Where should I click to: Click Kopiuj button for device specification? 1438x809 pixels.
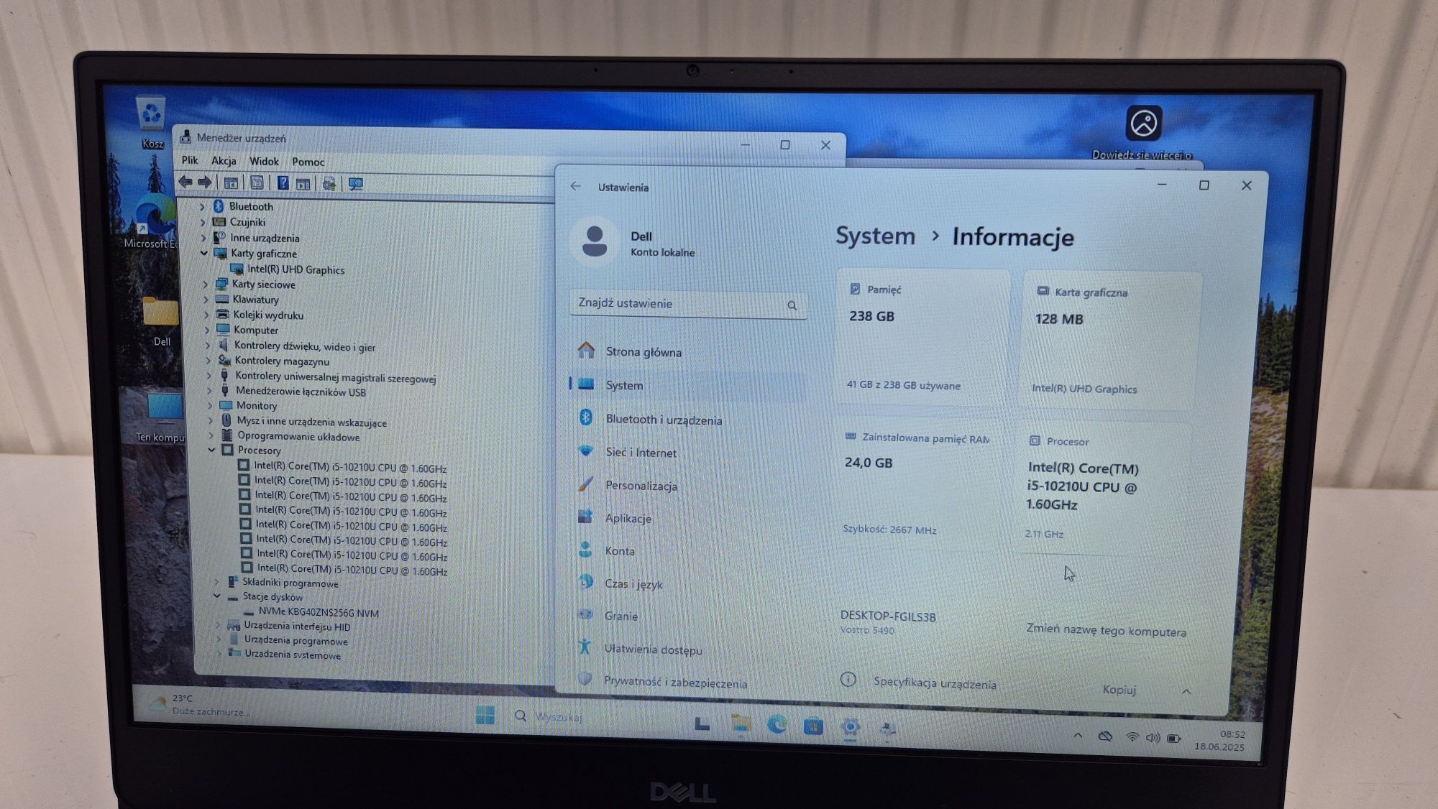click(x=1119, y=689)
